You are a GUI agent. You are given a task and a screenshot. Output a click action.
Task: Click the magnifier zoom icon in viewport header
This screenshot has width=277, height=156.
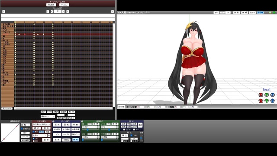(x=270, y=13)
